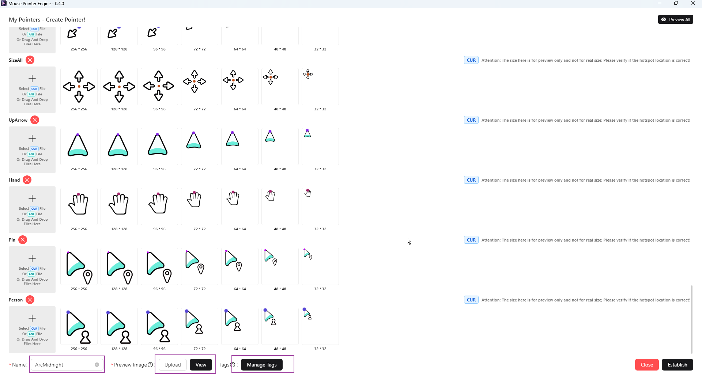
Task: Delete the UpArrow pointer row
Action: (x=35, y=120)
